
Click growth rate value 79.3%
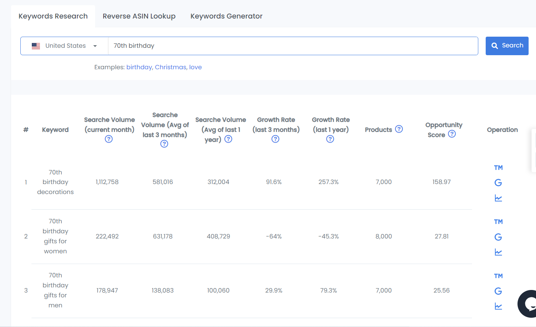328,290
